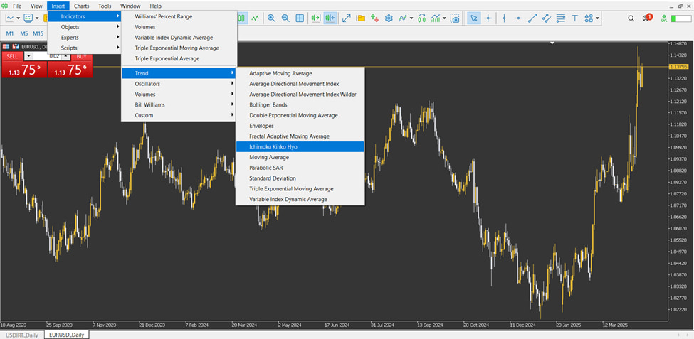Switch to line chart view in toolbar
694x339 pixels.
pos(256,18)
